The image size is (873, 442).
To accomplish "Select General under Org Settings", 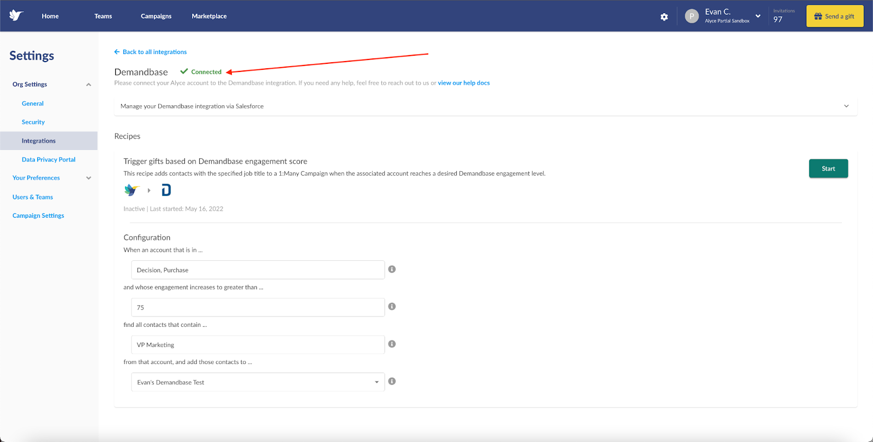I will (x=33, y=103).
